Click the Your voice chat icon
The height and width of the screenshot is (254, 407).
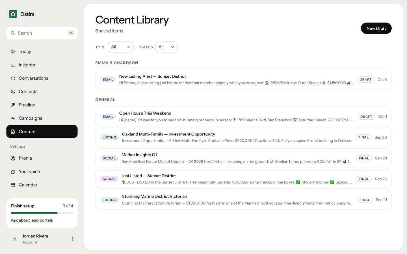tap(13, 172)
